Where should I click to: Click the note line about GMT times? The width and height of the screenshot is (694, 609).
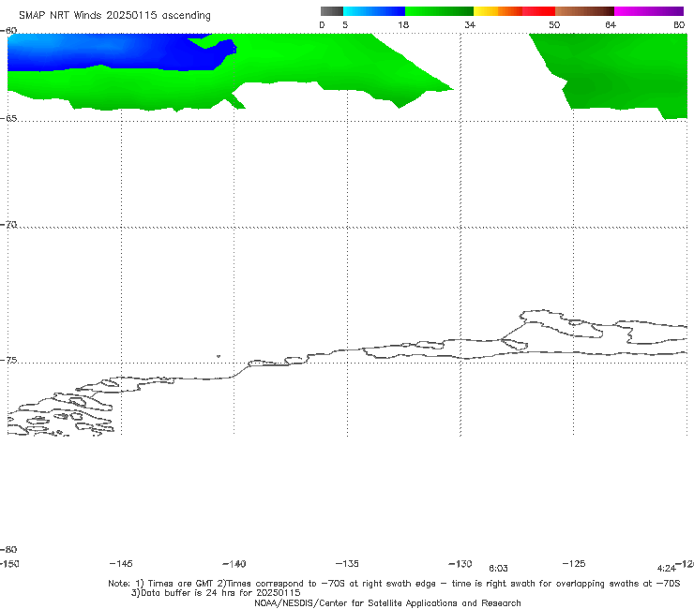(394, 584)
